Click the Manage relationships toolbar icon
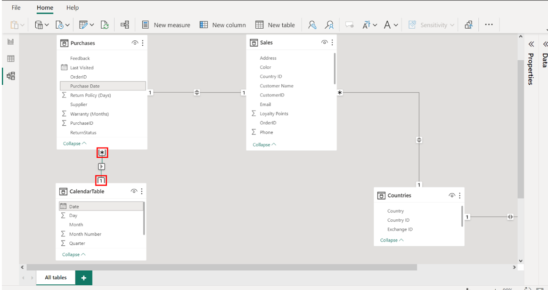 [124, 25]
